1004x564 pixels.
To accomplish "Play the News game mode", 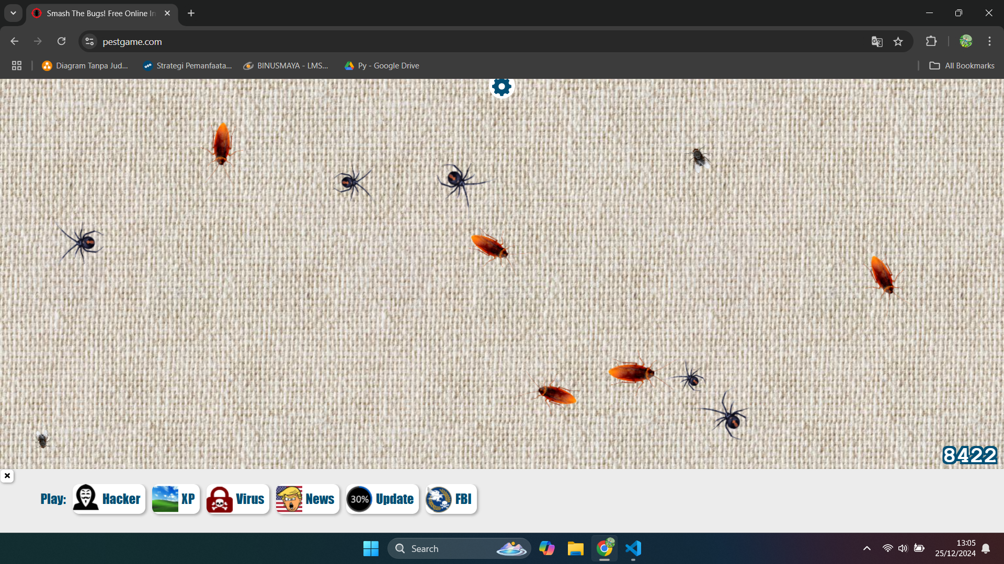I will (306, 499).
